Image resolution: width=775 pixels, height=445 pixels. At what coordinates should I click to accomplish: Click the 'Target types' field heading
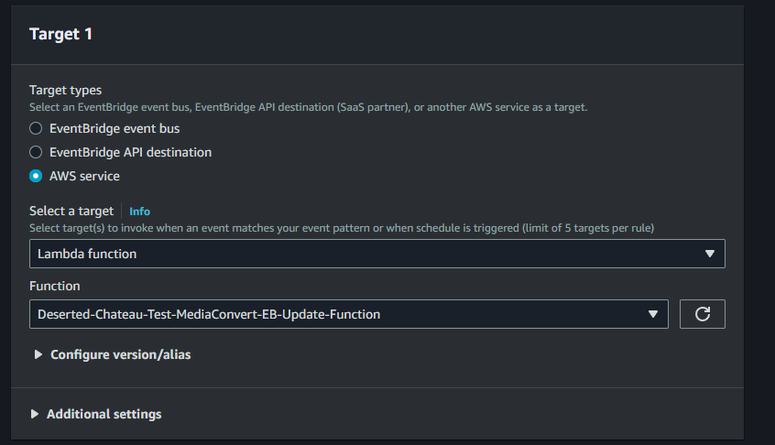point(66,90)
